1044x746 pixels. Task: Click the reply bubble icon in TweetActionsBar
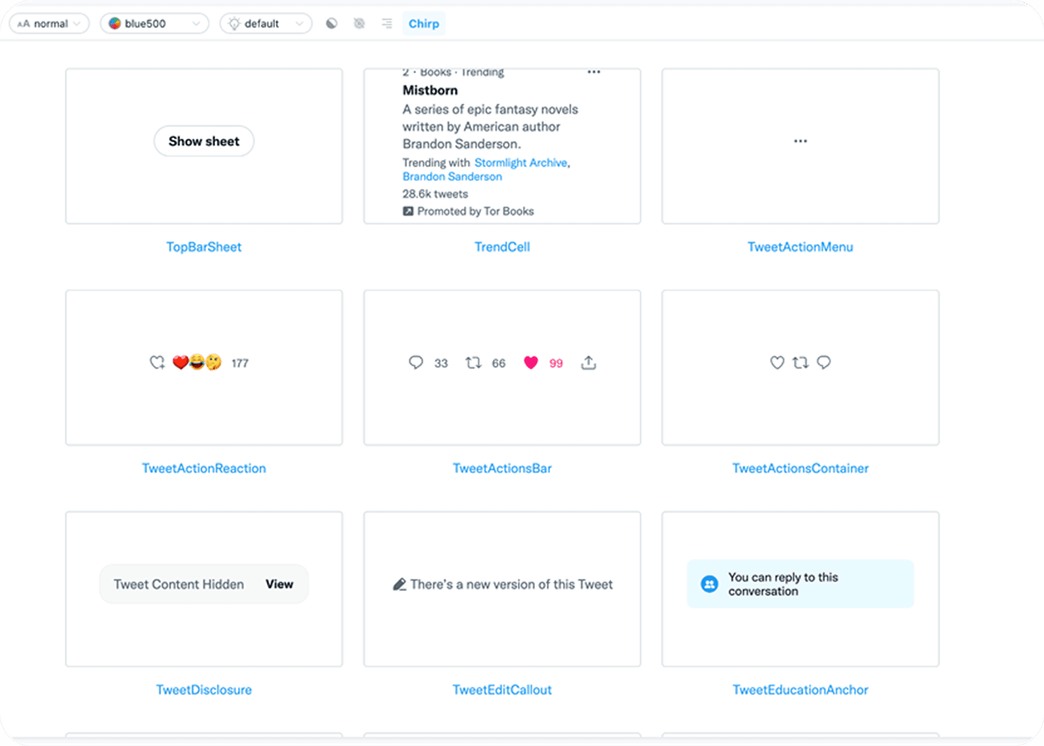coord(416,362)
